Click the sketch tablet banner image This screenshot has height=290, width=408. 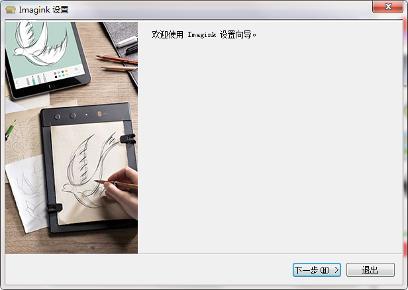tap(72, 138)
